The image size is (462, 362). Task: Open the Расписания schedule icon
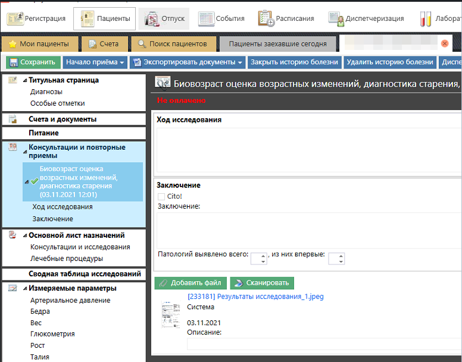click(266, 18)
